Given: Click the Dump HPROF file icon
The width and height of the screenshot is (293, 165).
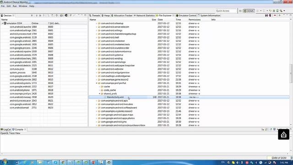Looking at the screenshot, I should (x=40, y=16).
